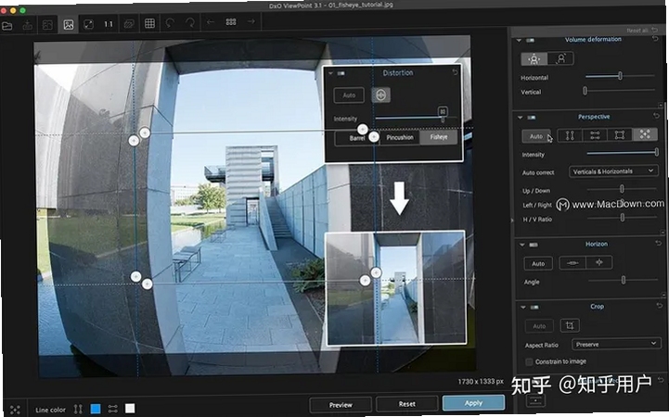Click the blue line color swatch
The width and height of the screenshot is (669, 417).
[96, 409]
